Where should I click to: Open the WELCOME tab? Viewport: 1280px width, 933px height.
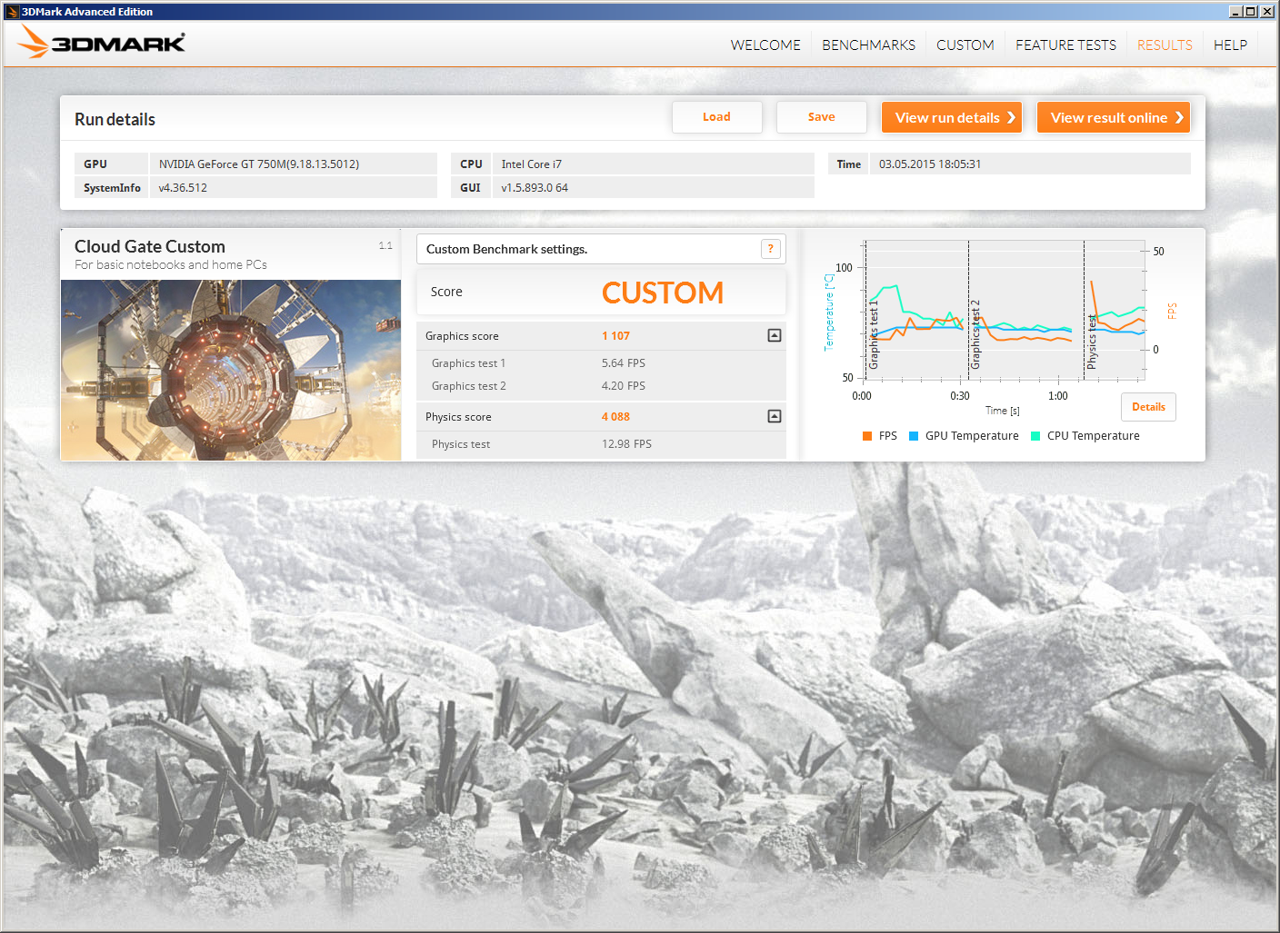[x=765, y=45]
